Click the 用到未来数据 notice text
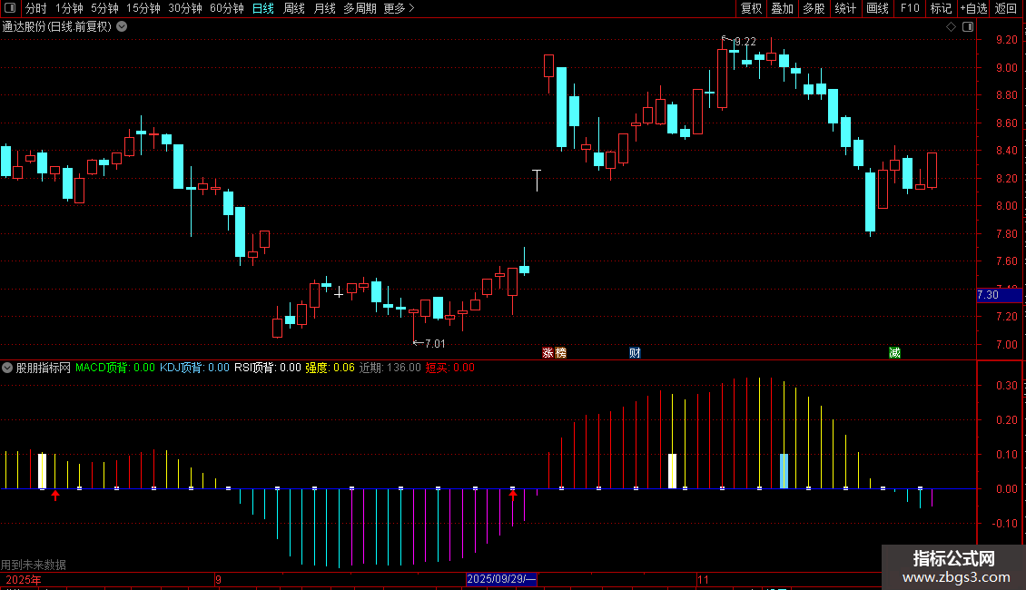1026x590 pixels. tap(34, 565)
